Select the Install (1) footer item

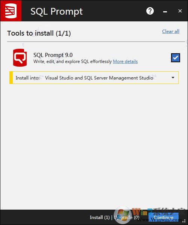click(100, 217)
